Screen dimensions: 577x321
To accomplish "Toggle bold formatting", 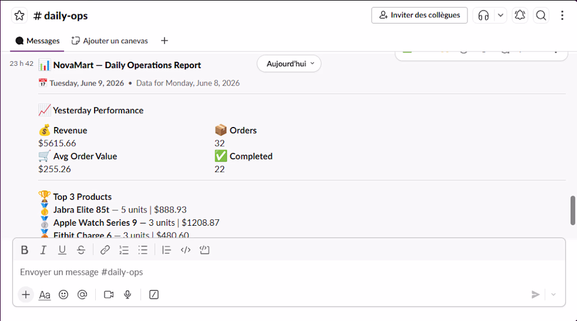I will point(25,250).
